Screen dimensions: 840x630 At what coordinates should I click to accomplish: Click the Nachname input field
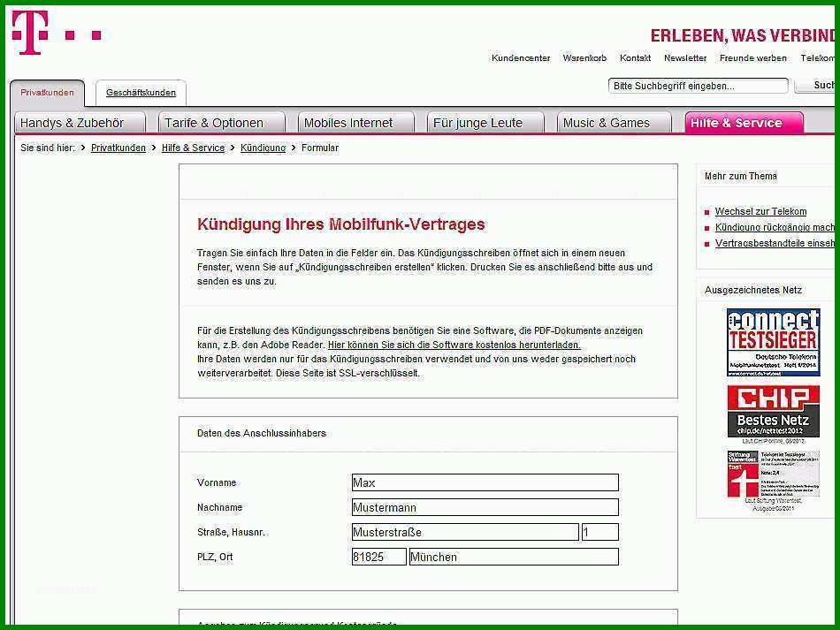(485, 507)
